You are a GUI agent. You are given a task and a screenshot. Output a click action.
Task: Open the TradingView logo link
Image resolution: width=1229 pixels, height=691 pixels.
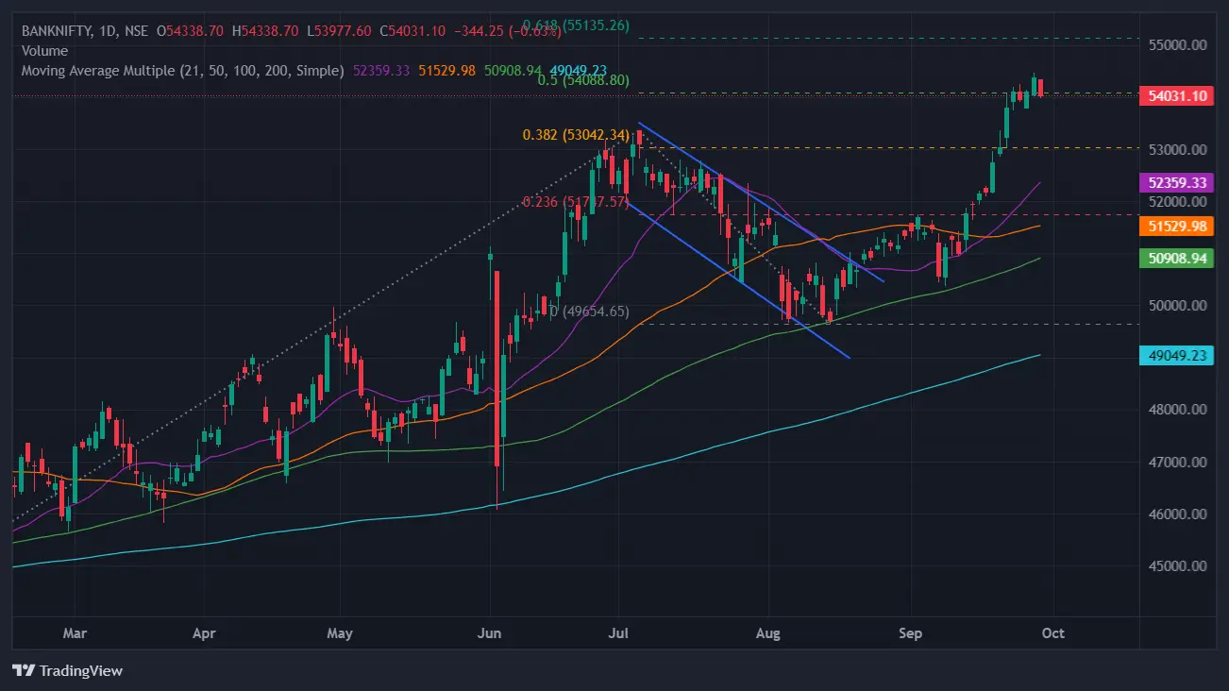(x=68, y=671)
